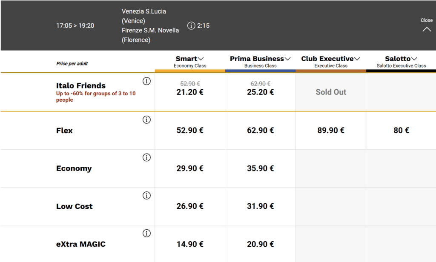Click the Low Cost fare name

74,206
